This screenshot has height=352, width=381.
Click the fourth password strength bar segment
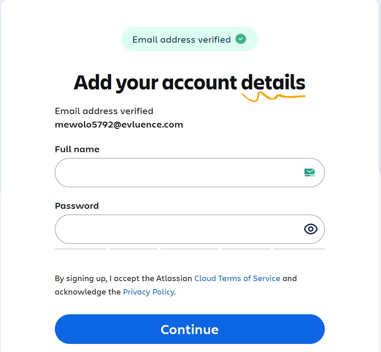246,249
